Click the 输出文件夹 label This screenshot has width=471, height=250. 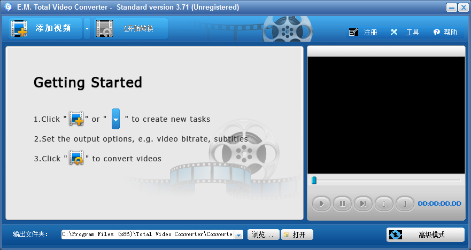pos(30,235)
